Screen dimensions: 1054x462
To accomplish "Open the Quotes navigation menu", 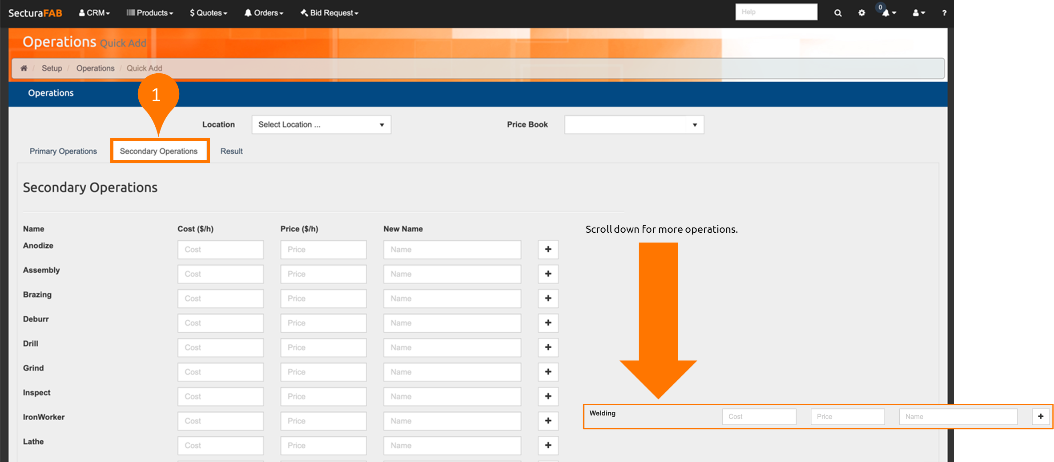I will click(209, 13).
